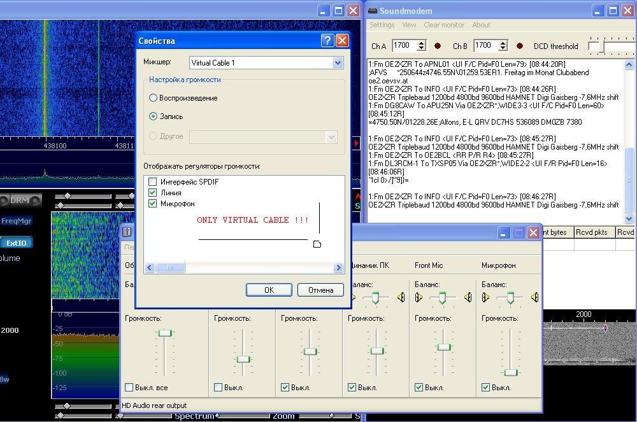Decrease the Ch B frequency with down arrow
Image resolution: width=637 pixels, height=422 pixels.
(503, 49)
